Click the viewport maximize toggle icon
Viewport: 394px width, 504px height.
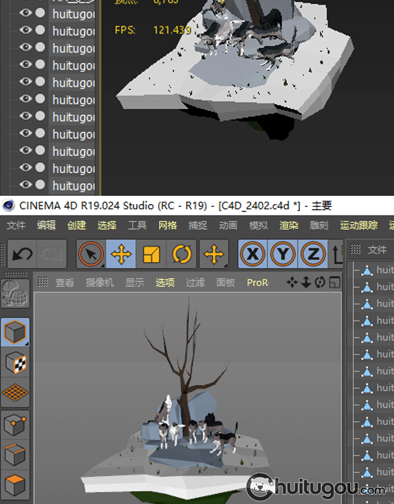tap(334, 282)
